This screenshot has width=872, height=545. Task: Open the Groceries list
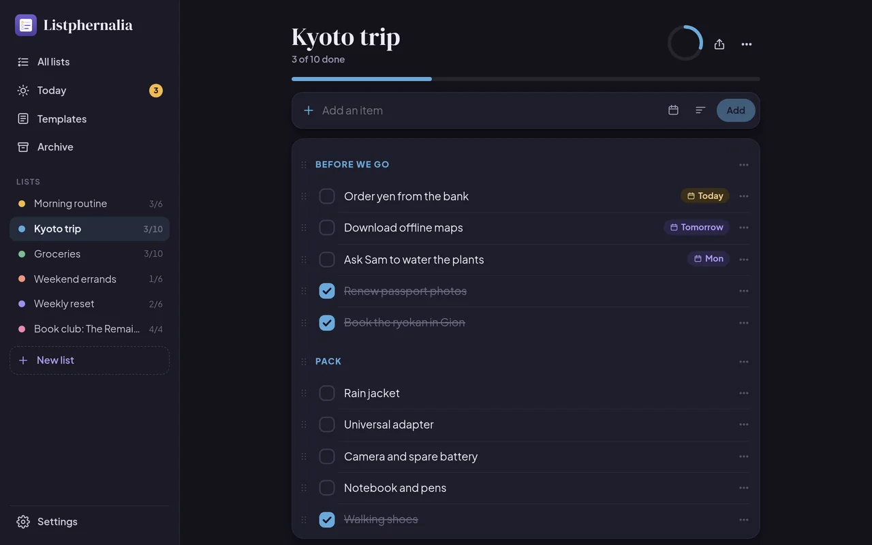pos(89,254)
